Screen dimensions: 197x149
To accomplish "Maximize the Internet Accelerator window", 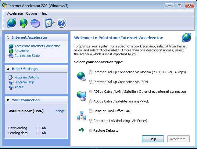I will pyautogui.click(x=179, y=6).
